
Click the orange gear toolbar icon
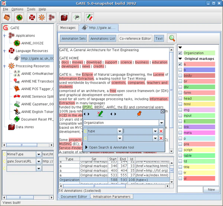tap(42, 17)
